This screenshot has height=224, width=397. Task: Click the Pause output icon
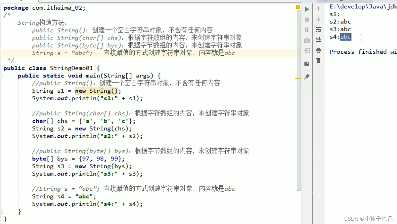coord(307,30)
